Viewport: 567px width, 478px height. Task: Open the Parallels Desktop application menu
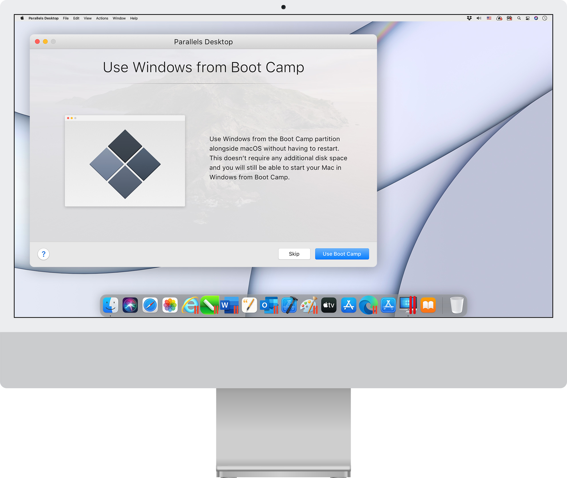coord(43,18)
